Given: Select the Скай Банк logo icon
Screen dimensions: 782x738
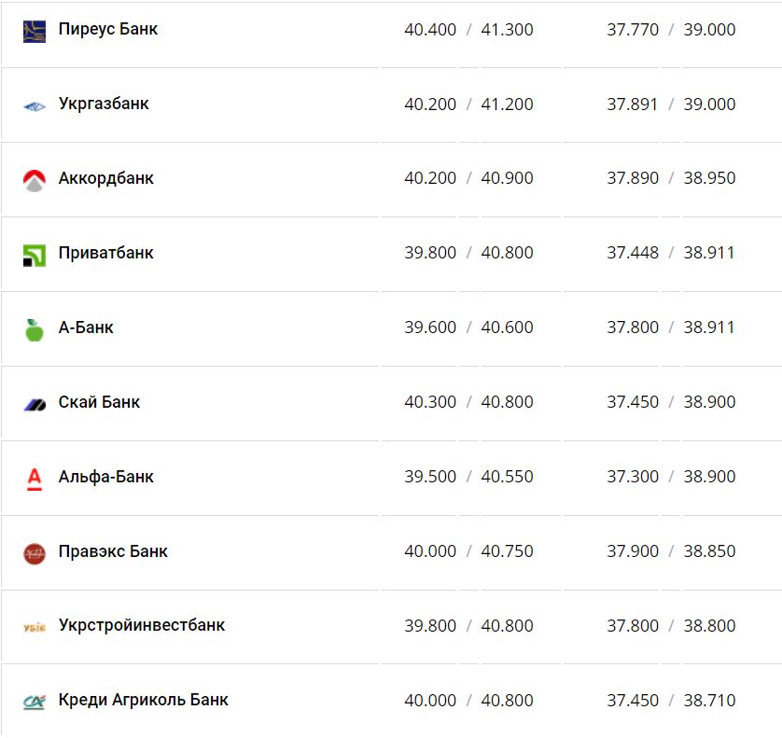Looking at the screenshot, I should (x=35, y=404).
